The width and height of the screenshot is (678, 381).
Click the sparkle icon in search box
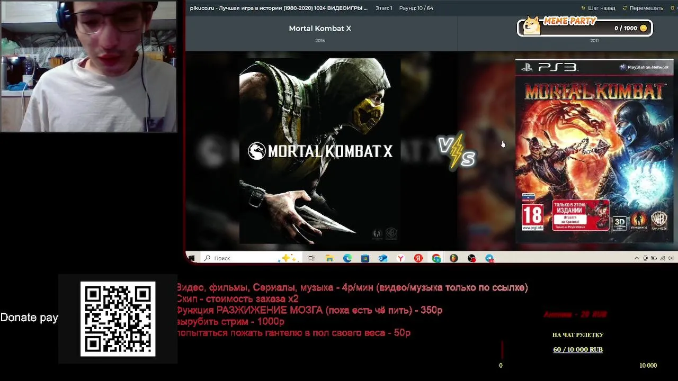coord(289,258)
